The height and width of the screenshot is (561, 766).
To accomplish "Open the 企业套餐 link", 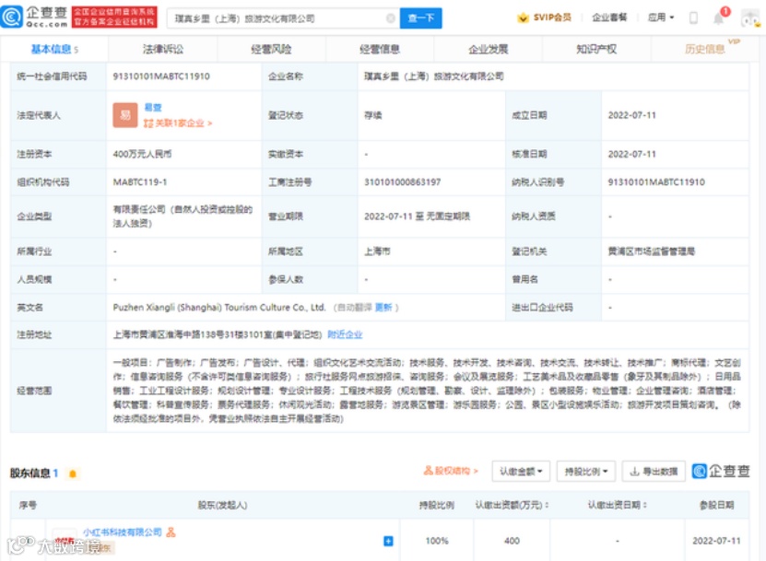I will pos(608,18).
